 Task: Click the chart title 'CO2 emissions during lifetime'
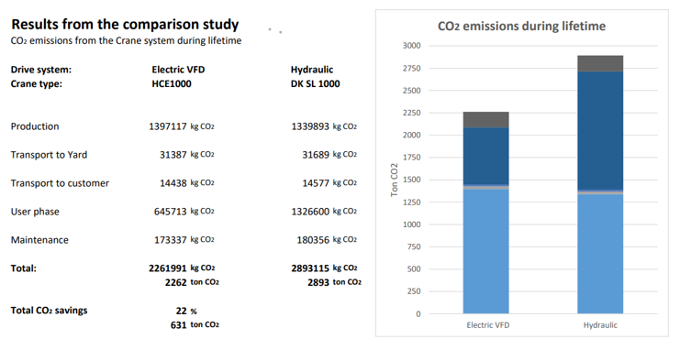[522, 26]
